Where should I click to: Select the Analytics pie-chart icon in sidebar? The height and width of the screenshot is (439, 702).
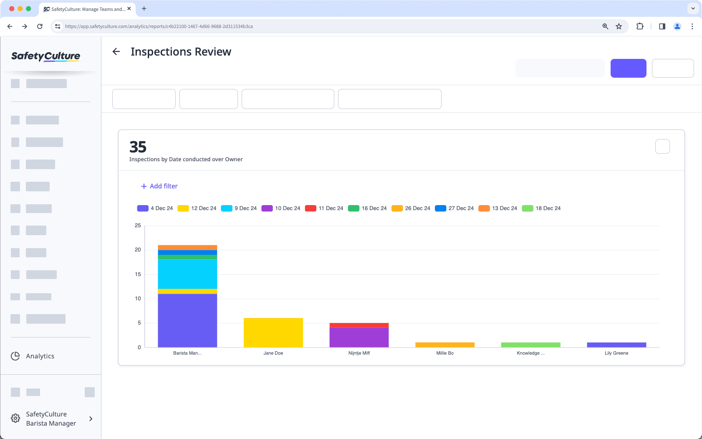[x=15, y=356]
